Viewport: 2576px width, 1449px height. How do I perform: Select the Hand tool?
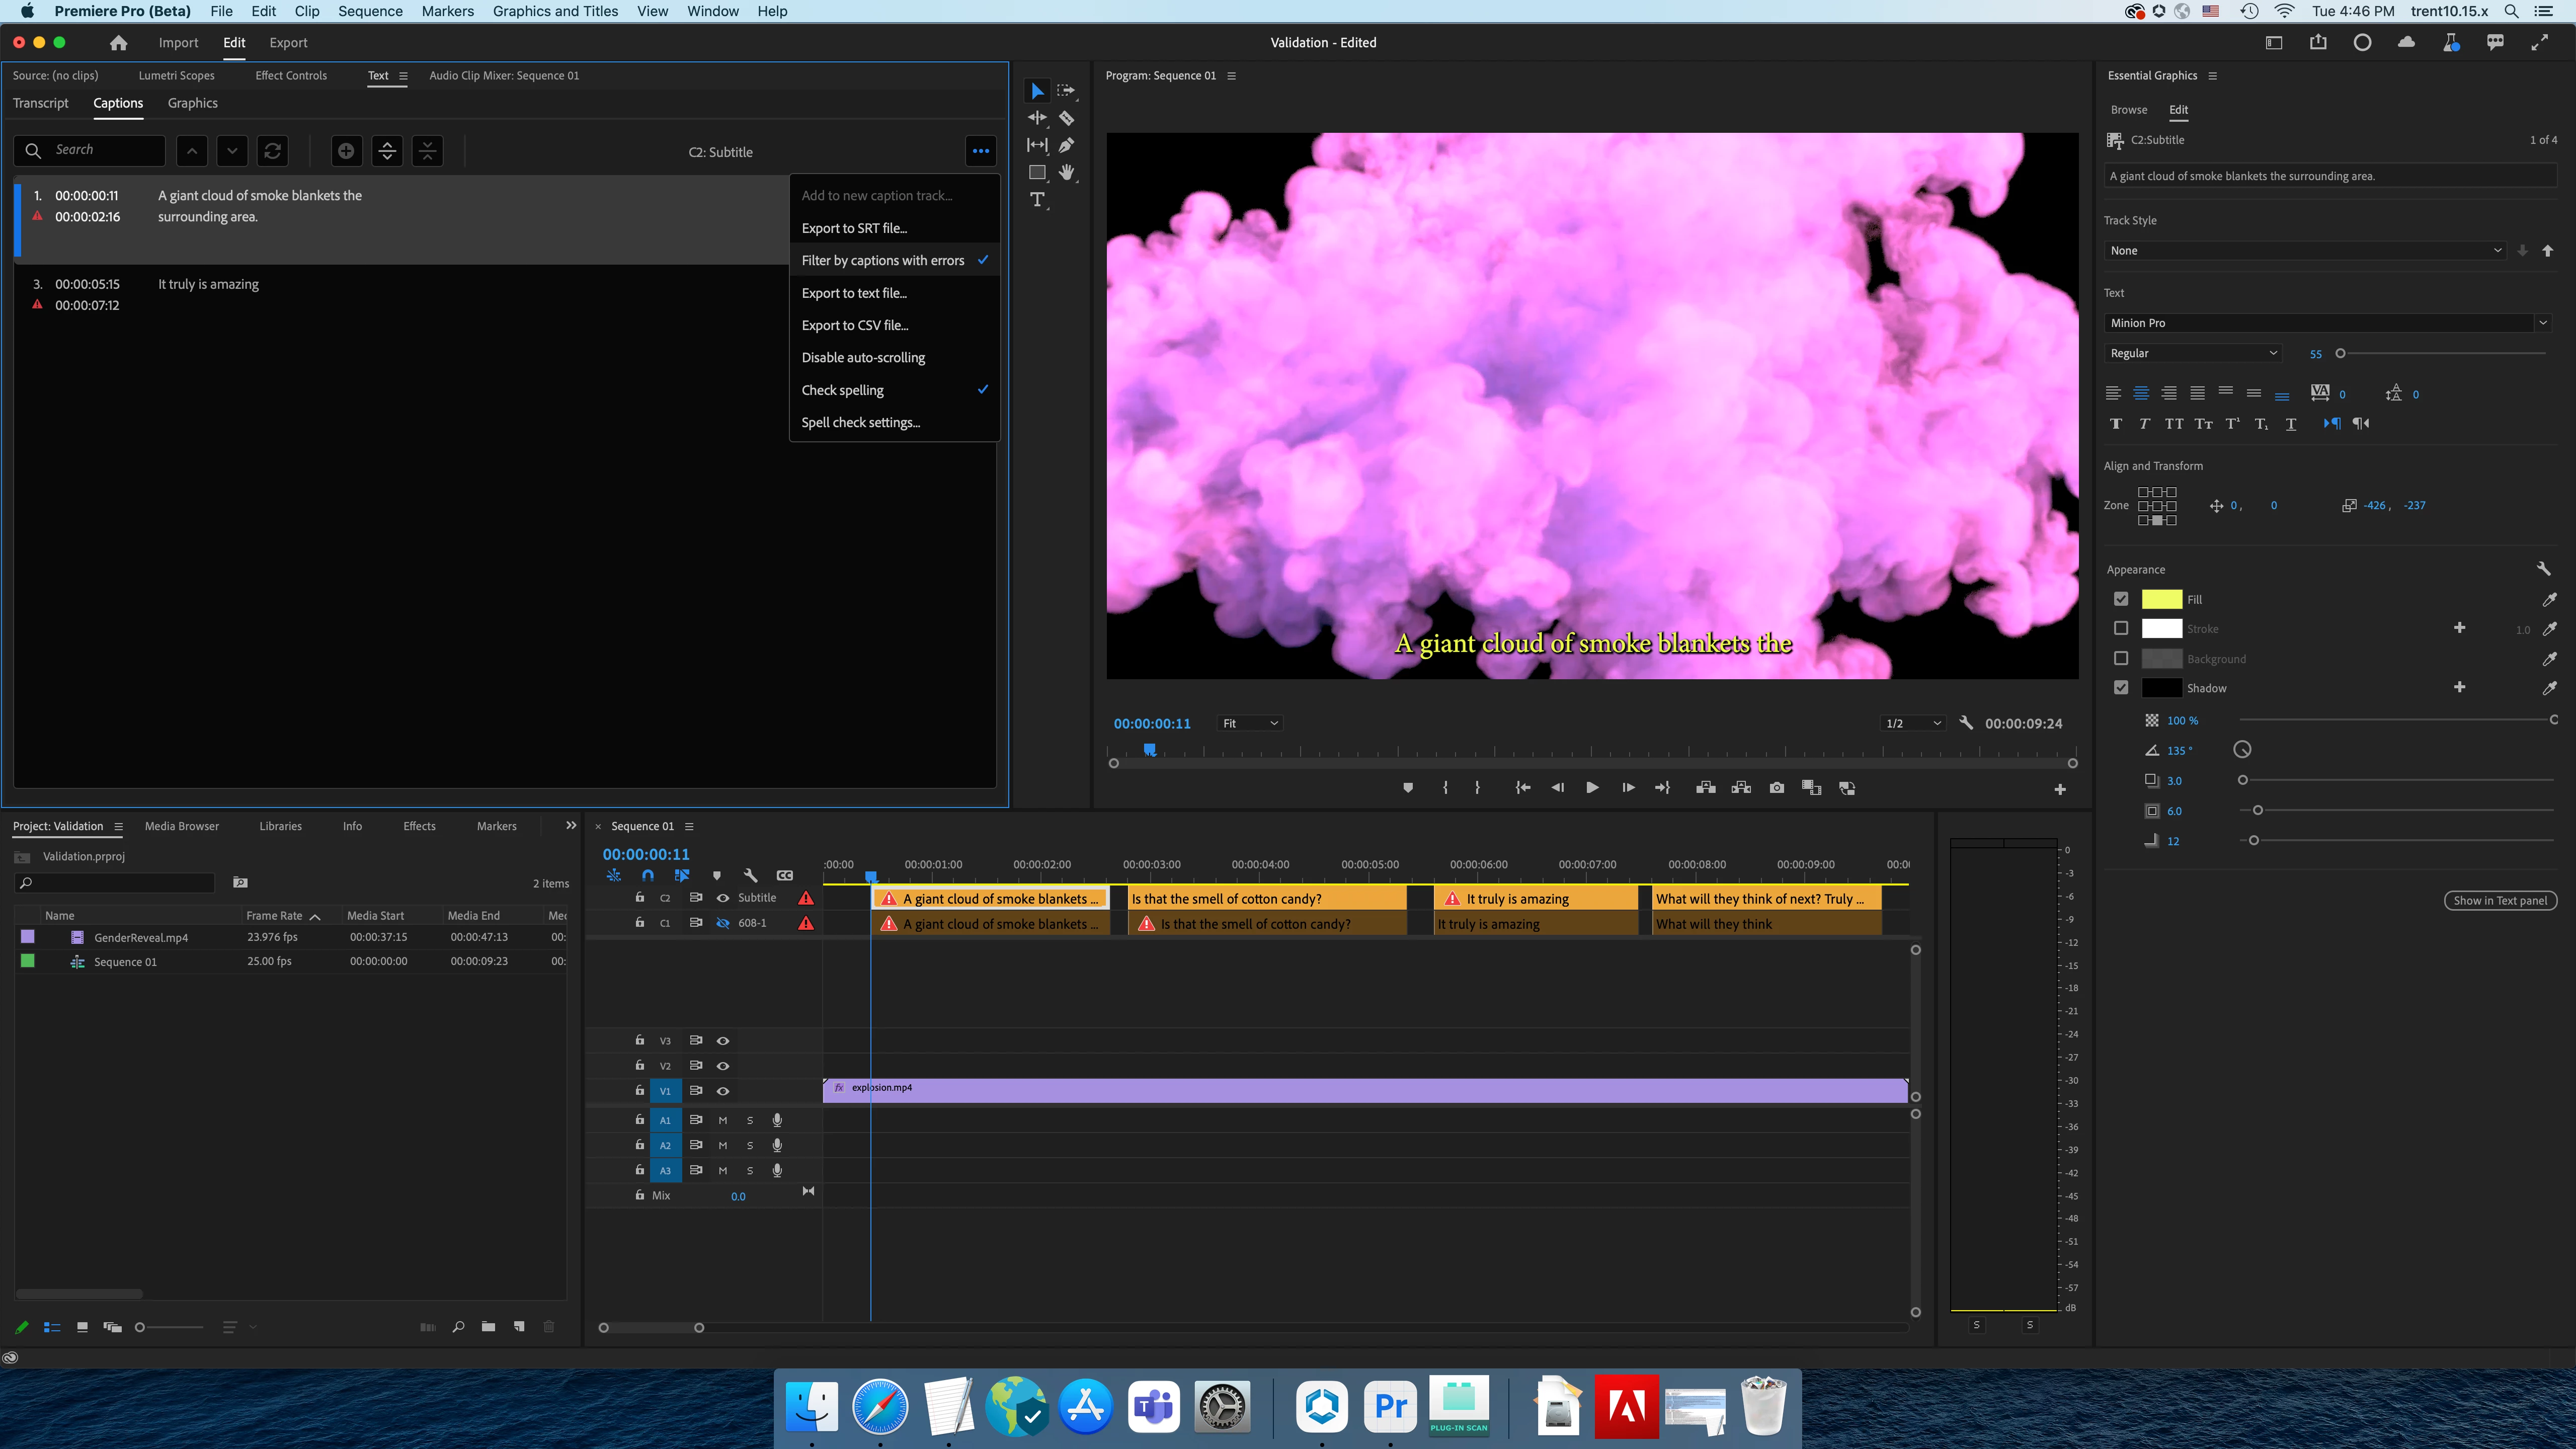(x=1066, y=172)
